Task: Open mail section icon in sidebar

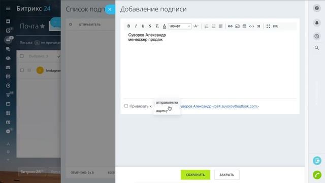Action: 8,40
